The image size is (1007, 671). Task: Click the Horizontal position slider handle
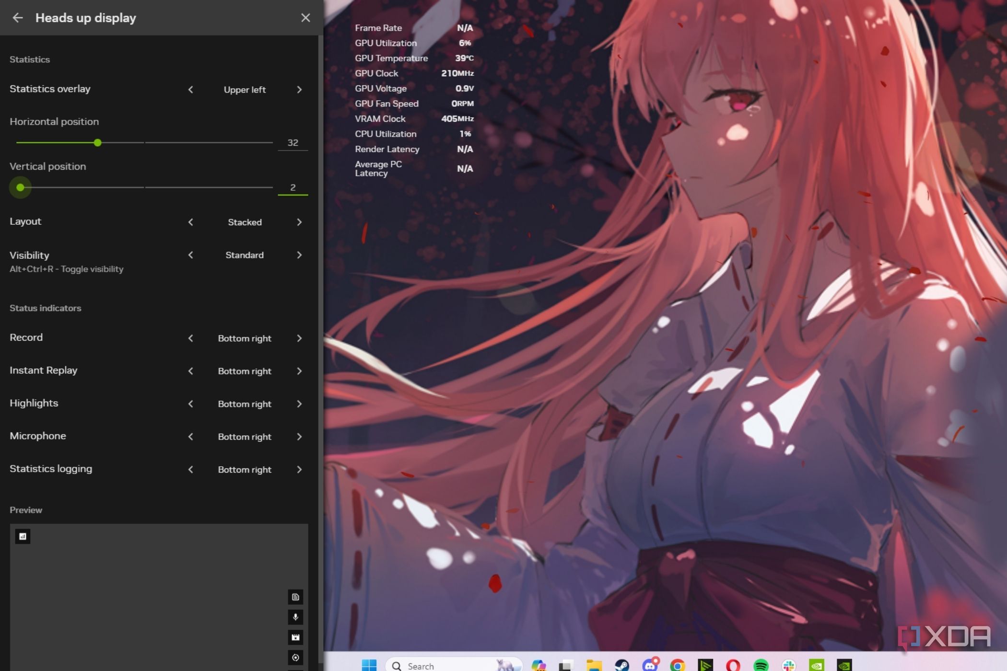pos(98,143)
